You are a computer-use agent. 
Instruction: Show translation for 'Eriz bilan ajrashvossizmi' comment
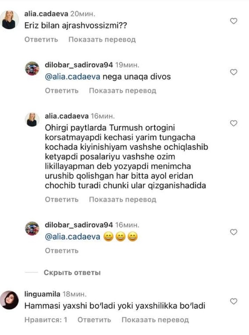click(x=102, y=40)
